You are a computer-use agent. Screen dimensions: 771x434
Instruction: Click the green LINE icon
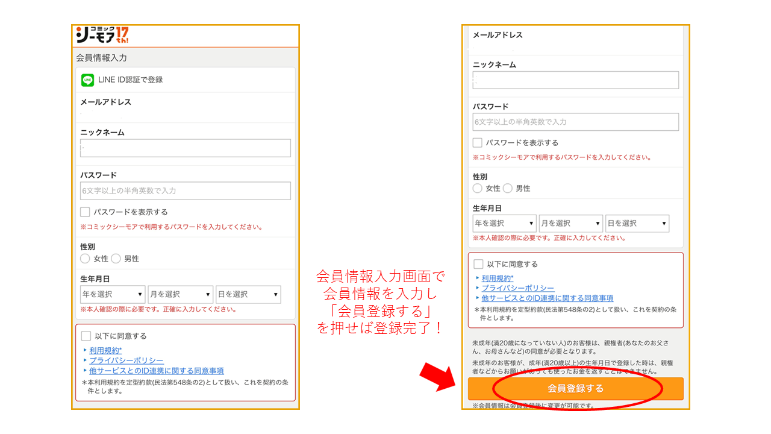tap(88, 80)
